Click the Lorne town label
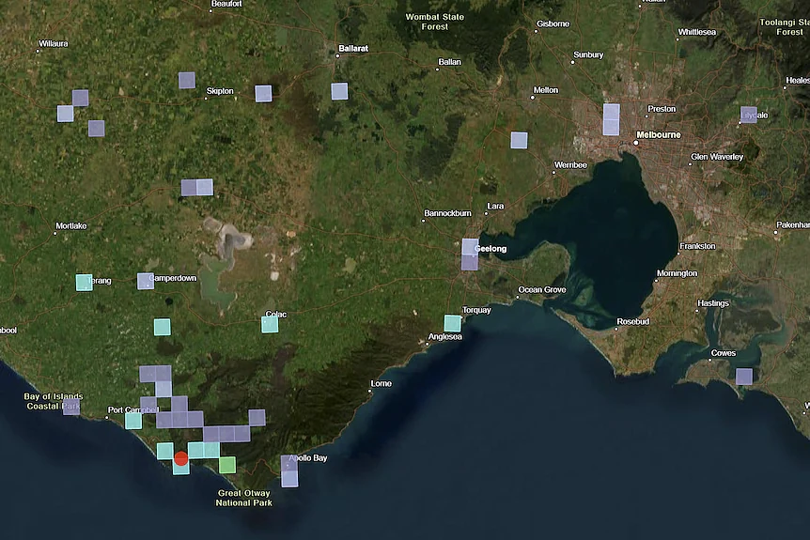Image resolution: width=810 pixels, height=540 pixels. 381,383
